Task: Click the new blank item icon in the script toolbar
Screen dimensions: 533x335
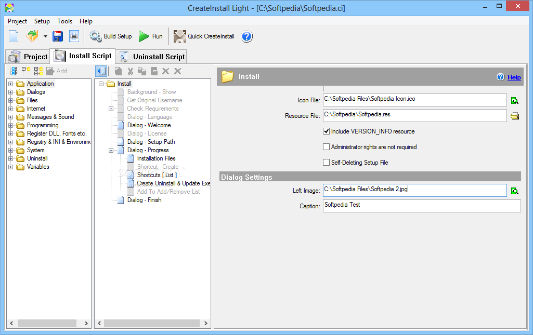Action: coord(118,71)
